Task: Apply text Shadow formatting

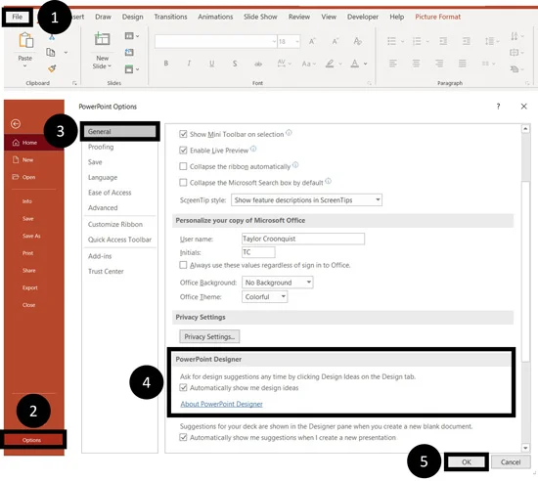Action: (235, 64)
